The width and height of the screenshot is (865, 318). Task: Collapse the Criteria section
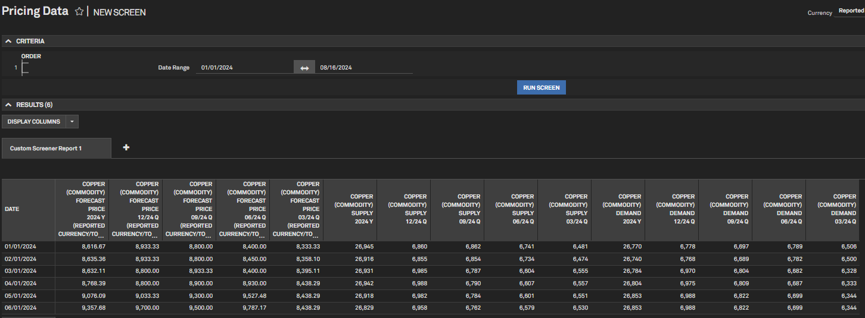point(8,41)
